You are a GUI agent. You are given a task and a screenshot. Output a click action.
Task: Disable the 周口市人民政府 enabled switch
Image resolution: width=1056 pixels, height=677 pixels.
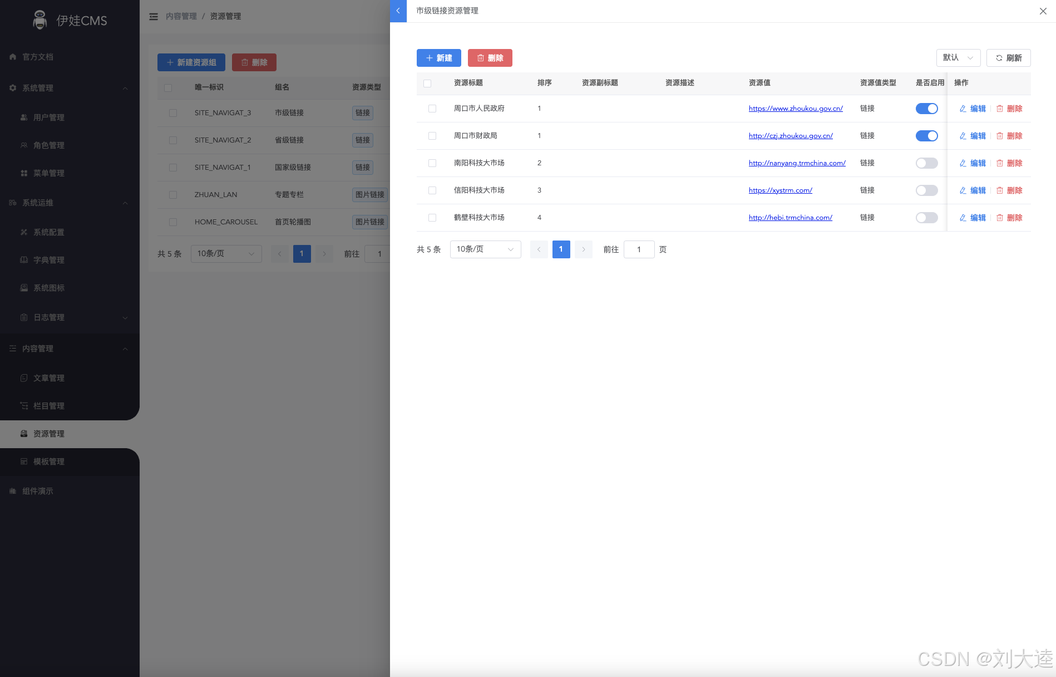coord(927,109)
